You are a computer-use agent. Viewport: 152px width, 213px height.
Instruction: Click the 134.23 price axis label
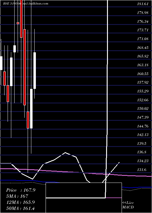click(x=143, y=161)
